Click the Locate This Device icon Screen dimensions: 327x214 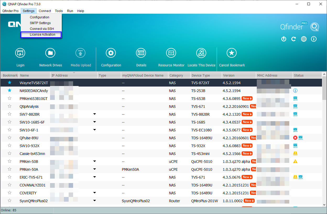coord(201,53)
